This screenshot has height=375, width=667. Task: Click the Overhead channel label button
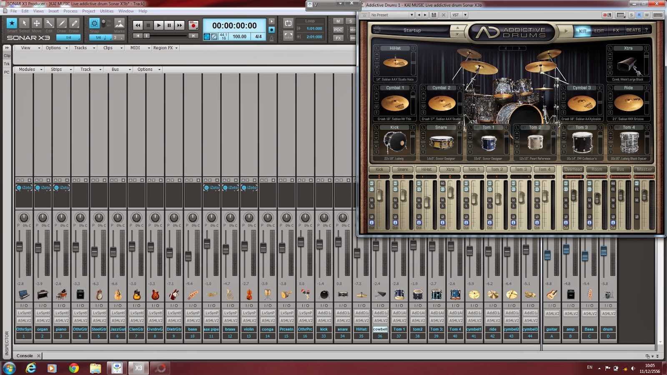(x=573, y=170)
